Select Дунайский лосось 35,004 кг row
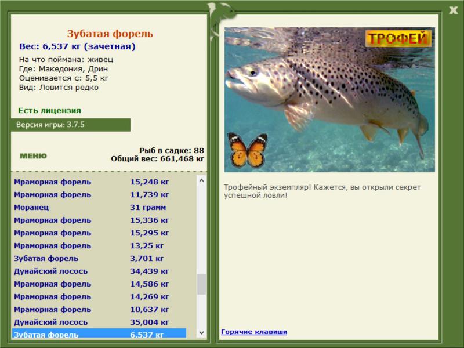 99,322
